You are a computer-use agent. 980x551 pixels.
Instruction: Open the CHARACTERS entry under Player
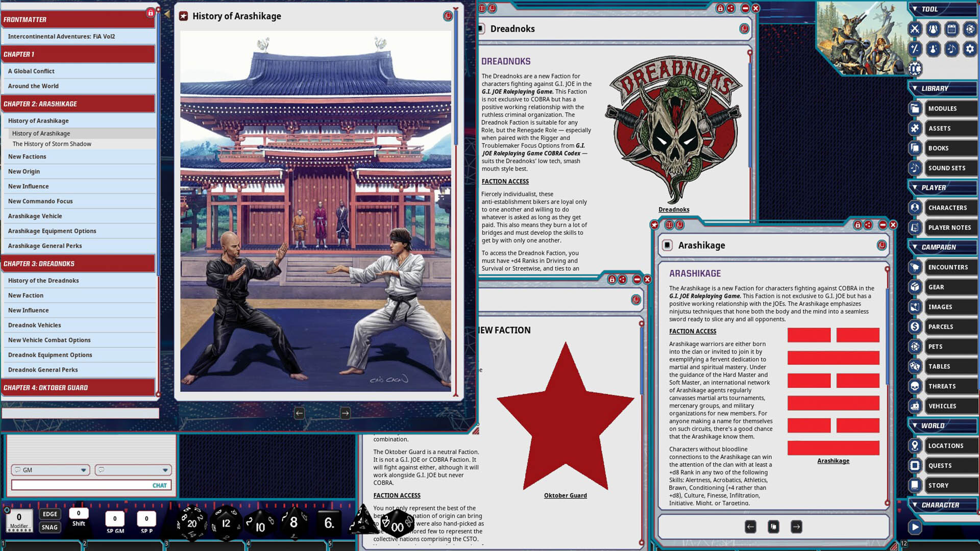click(948, 208)
